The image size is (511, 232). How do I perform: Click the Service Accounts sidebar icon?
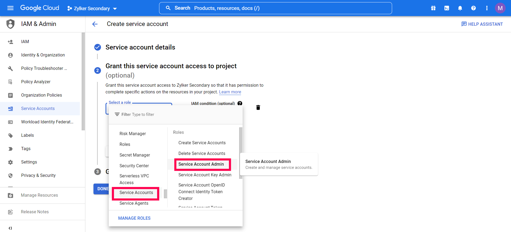[x=10, y=109]
